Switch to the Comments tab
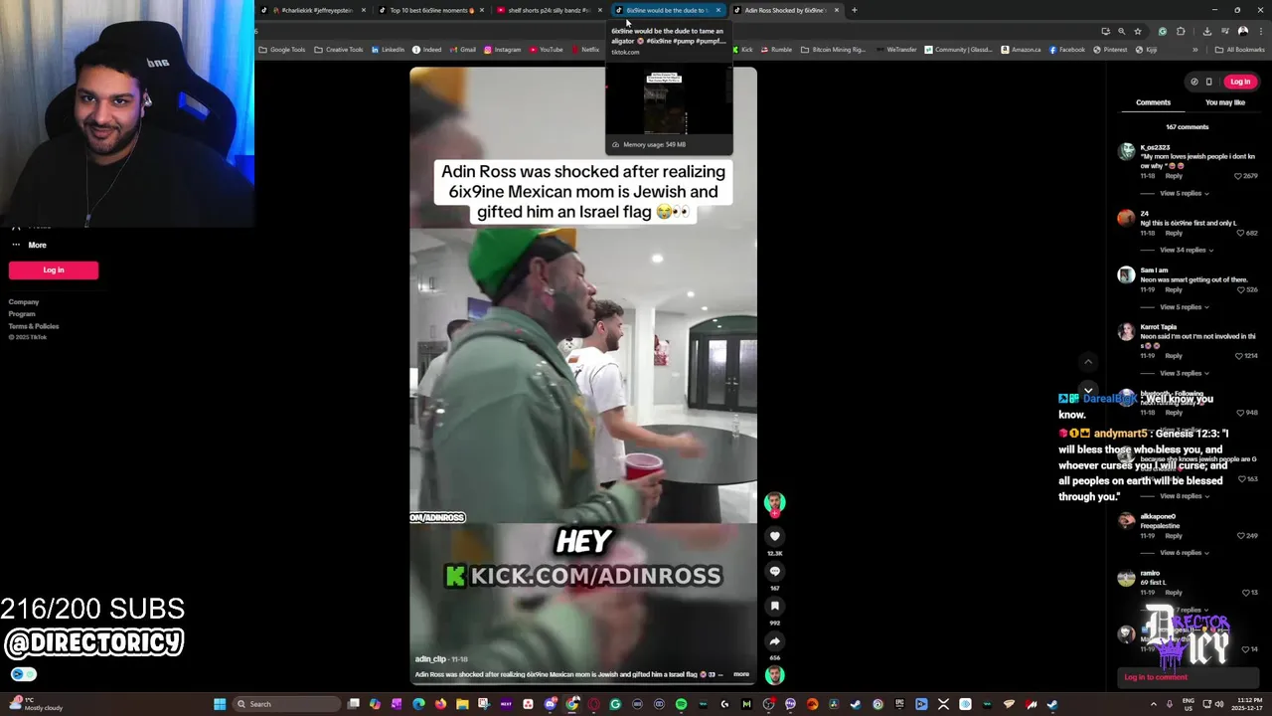Image resolution: width=1272 pixels, height=716 pixels. pyautogui.click(x=1153, y=102)
